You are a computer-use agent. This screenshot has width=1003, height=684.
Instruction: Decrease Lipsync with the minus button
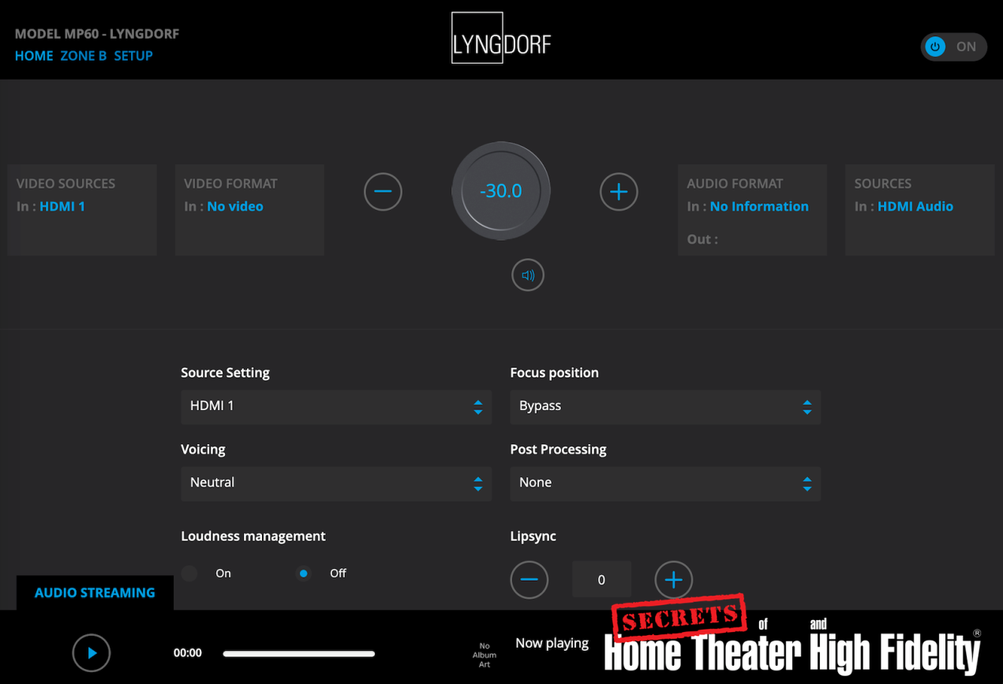(x=529, y=580)
